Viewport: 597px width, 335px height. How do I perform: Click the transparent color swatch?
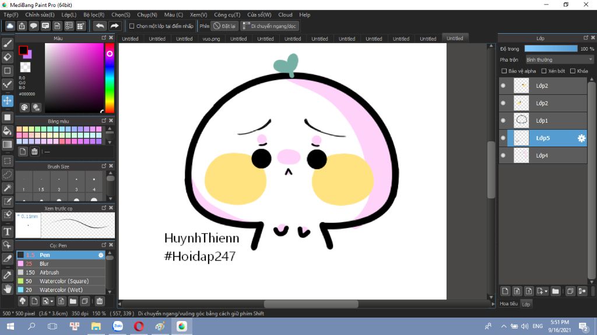[25, 67]
